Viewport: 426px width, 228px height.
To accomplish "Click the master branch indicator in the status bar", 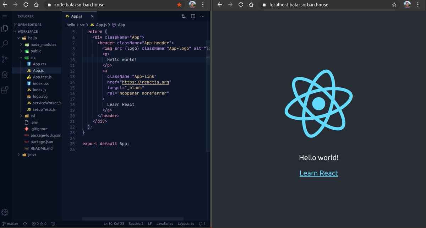I will pos(10,224).
